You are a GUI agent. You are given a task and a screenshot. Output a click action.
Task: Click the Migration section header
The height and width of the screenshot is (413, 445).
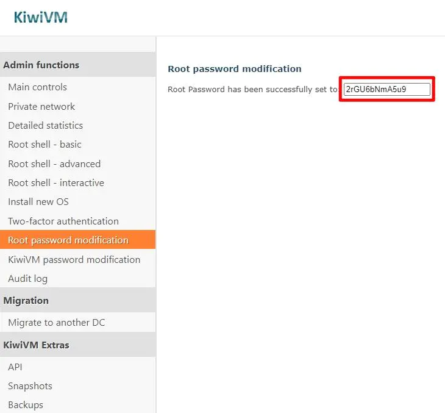(26, 301)
